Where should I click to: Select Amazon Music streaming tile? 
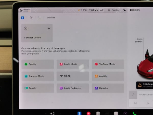(x=37, y=76)
